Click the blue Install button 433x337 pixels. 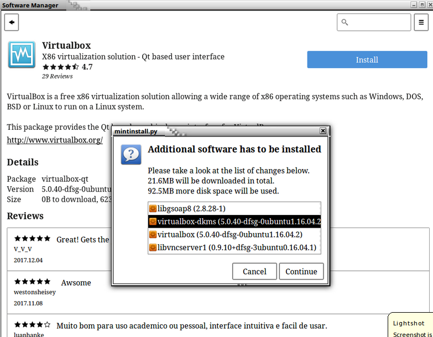pyautogui.click(x=367, y=60)
